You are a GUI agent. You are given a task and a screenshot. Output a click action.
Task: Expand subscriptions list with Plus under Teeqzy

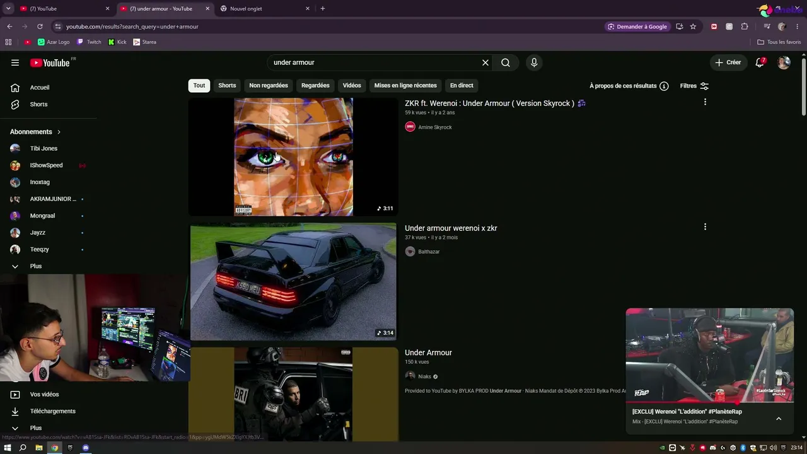tap(35, 266)
